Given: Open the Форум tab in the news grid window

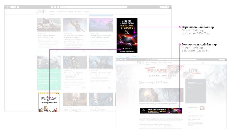Looking at the screenshot, I should click(71, 12).
